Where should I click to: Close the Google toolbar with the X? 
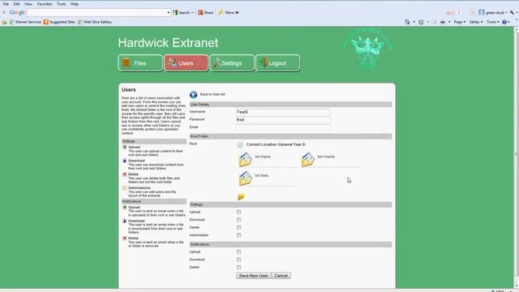(x=4, y=13)
